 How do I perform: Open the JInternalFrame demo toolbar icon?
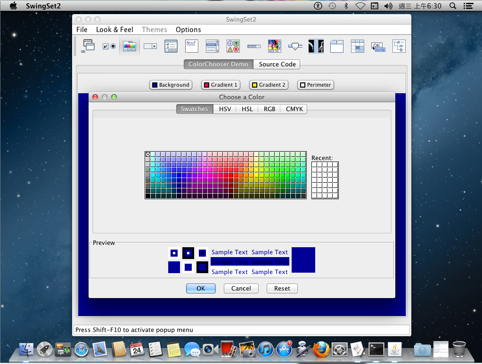pos(89,46)
